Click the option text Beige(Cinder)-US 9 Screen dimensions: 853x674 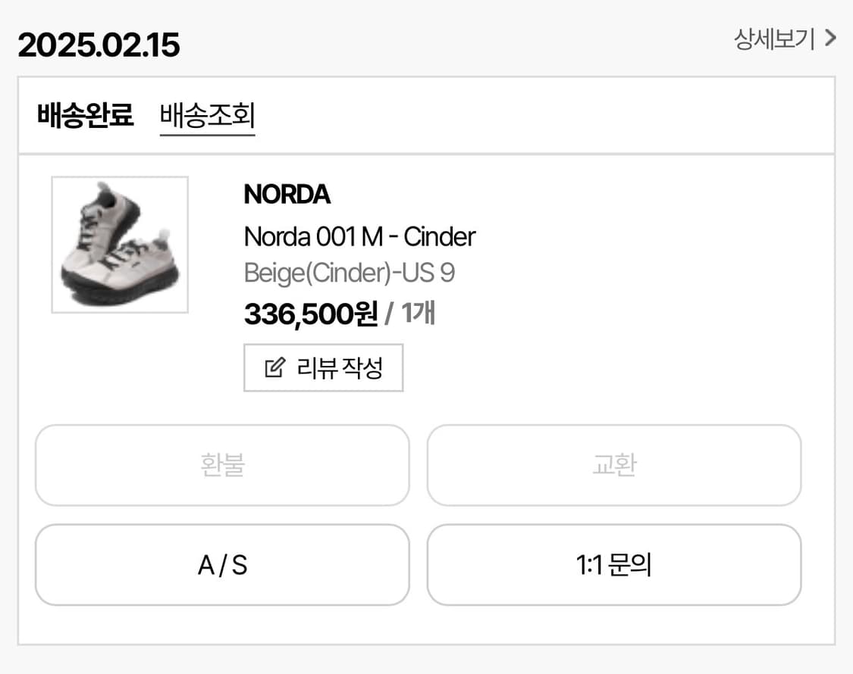pos(350,273)
